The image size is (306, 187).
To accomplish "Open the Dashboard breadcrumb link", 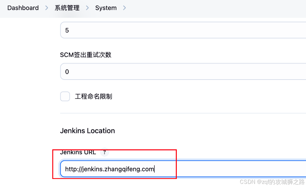I will click(23, 8).
